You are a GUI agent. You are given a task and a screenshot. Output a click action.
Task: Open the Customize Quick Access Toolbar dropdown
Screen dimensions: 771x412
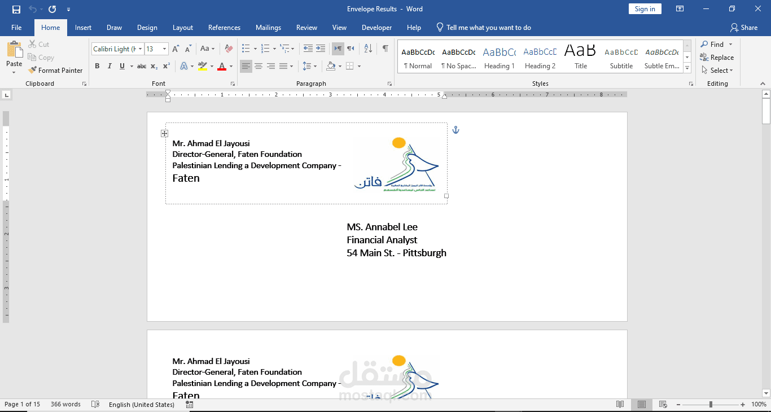click(x=68, y=9)
